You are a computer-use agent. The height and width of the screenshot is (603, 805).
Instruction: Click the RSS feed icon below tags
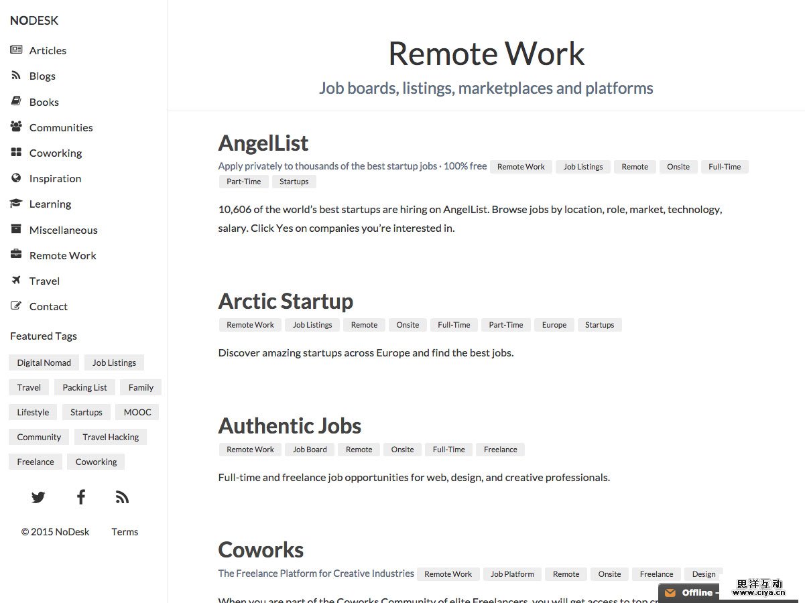tap(122, 497)
